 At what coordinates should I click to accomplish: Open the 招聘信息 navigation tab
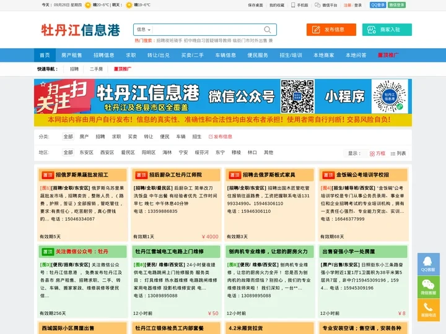104,55
